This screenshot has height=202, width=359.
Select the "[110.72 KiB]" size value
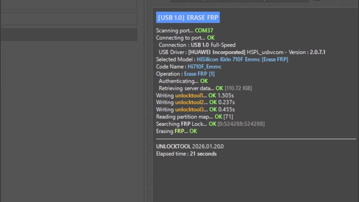[x=238, y=88]
